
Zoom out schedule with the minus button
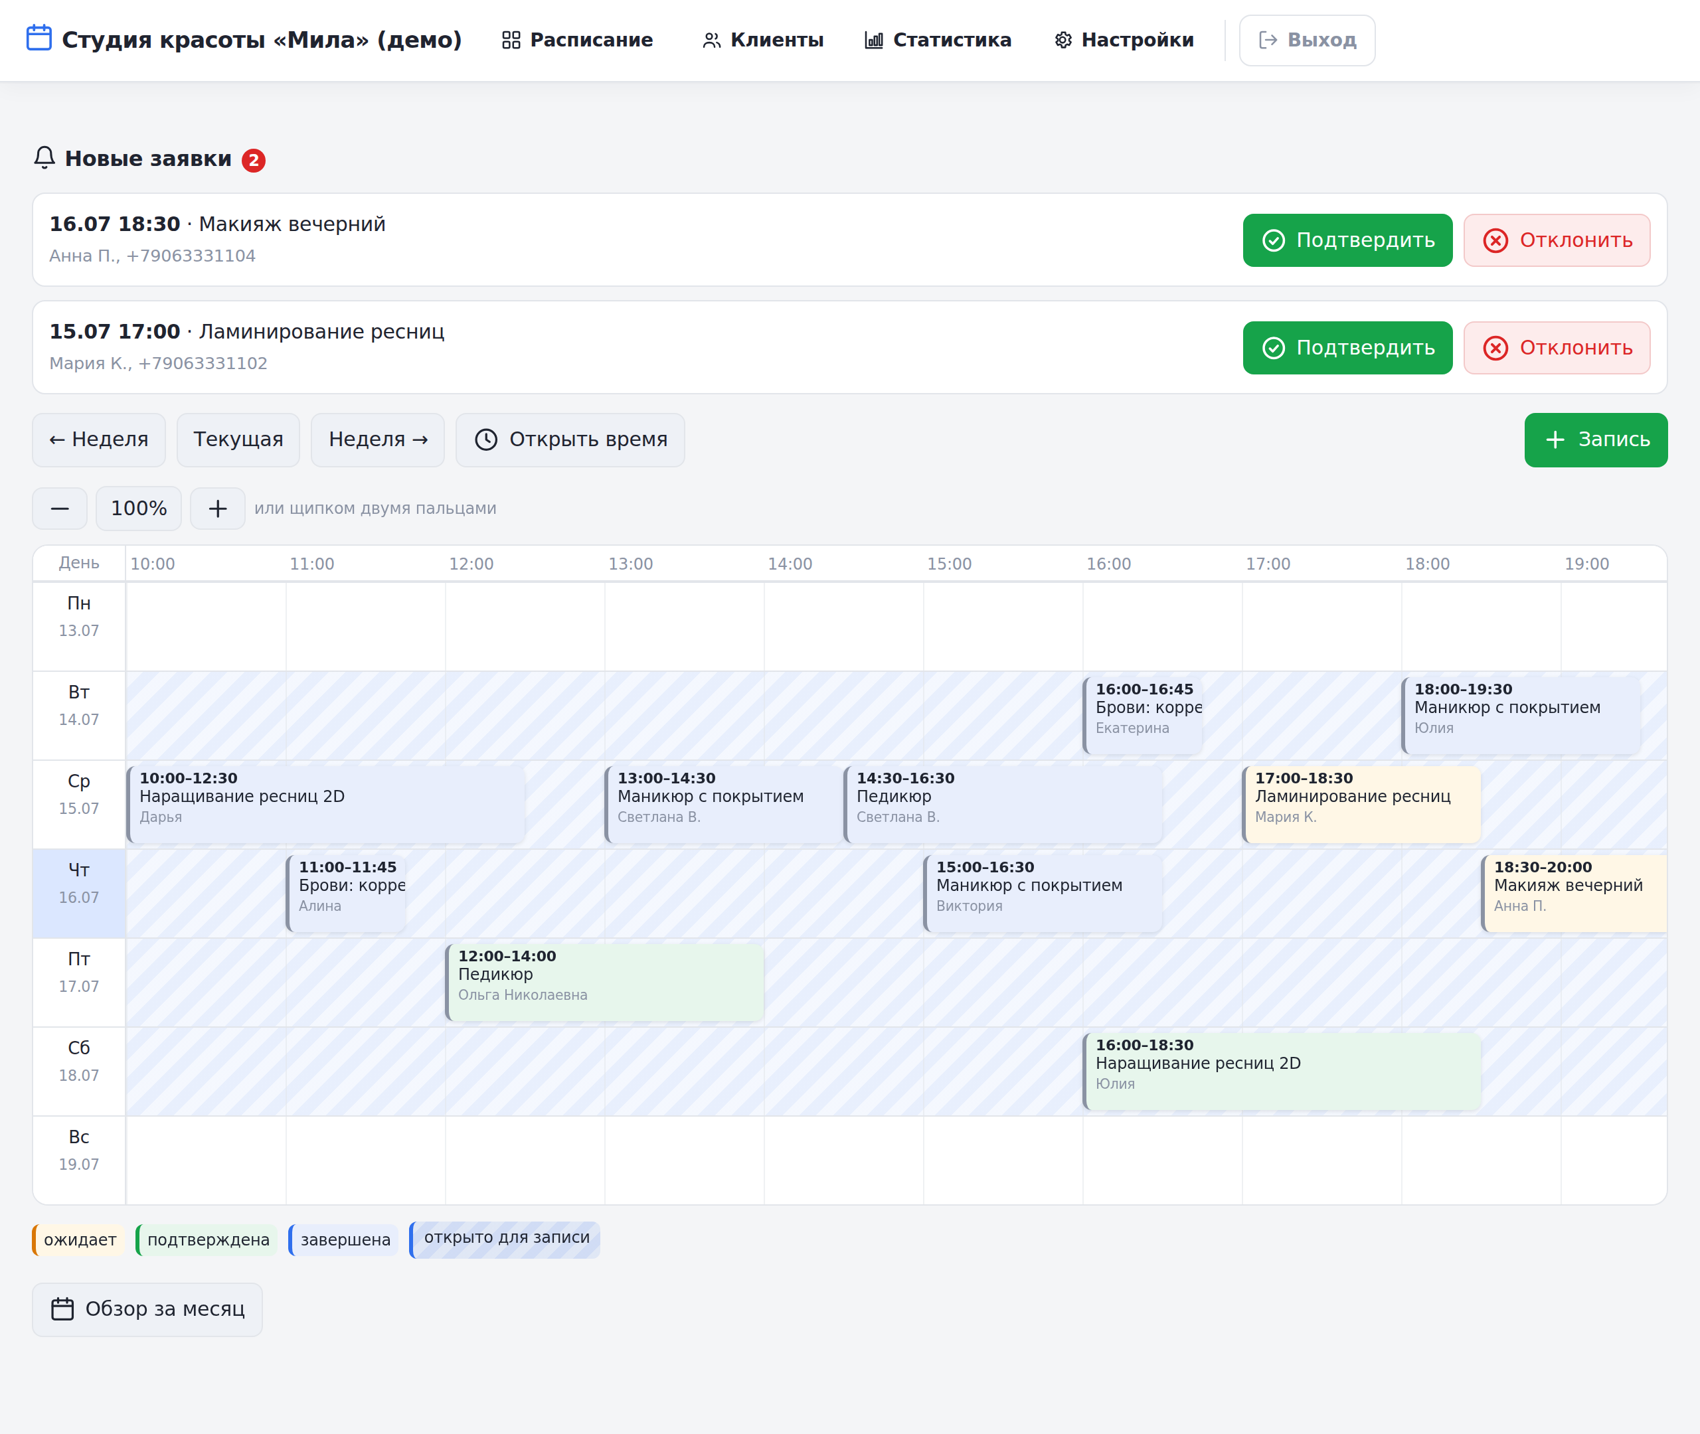tap(60, 509)
